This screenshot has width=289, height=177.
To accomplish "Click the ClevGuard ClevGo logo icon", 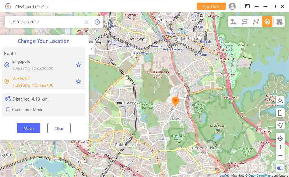I will pyautogui.click(x=8, y=6).
